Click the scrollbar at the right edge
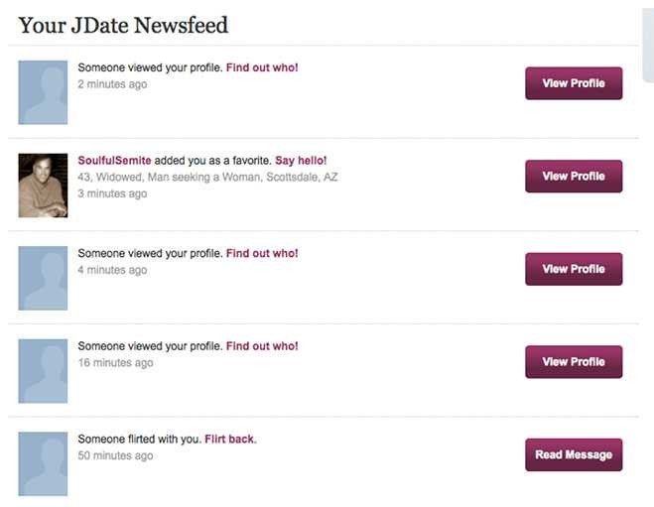 (x=648, y=44)
